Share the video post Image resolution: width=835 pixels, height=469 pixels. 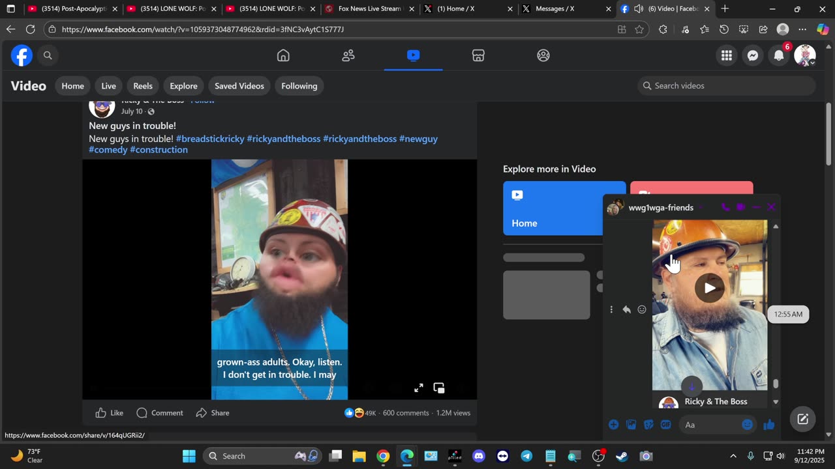[213, 413]
